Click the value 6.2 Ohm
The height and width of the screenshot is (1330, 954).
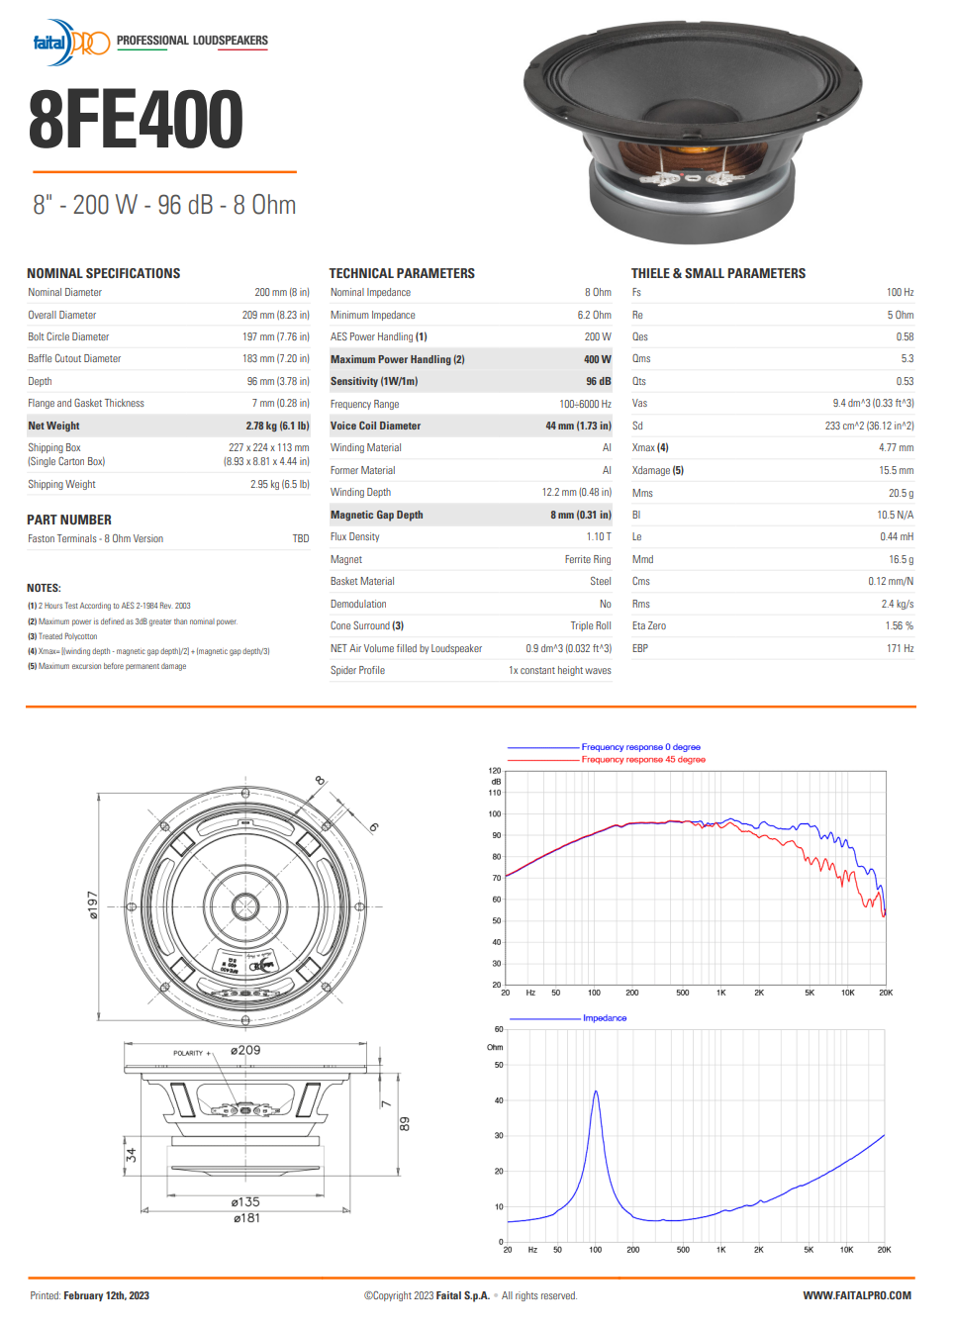595,316
